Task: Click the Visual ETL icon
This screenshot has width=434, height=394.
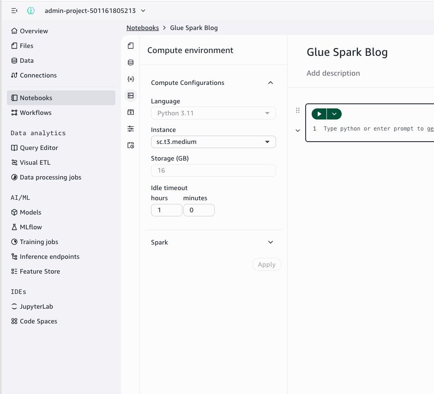Action: pos(14,162)
